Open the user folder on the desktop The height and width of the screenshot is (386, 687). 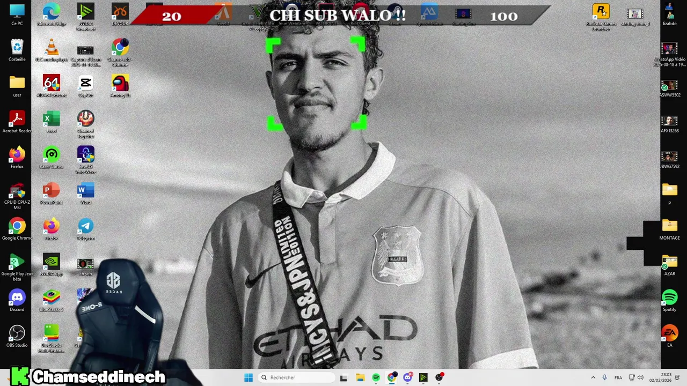click(17, 86)
